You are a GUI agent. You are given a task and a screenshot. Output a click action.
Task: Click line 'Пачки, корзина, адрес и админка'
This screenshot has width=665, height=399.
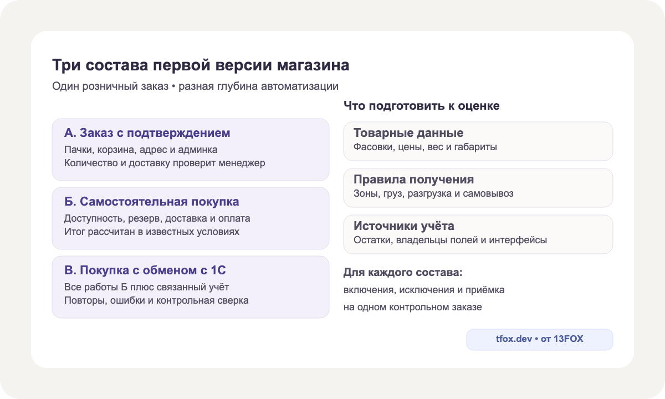pos(141,150)
